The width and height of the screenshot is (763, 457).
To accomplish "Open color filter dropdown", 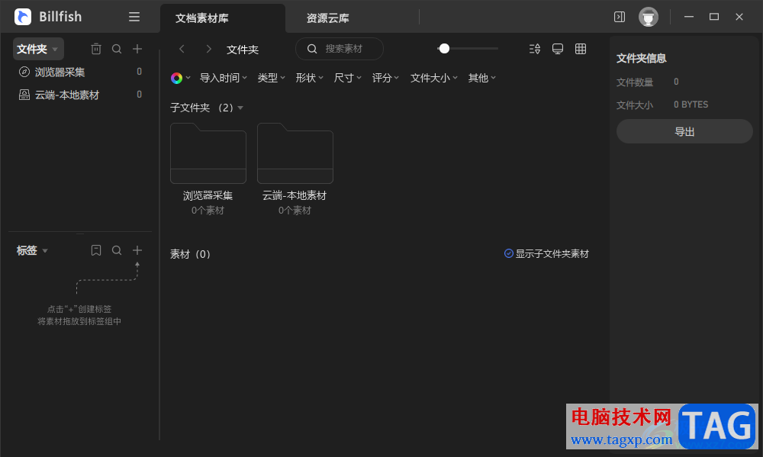I will click(x=181, y=78).
